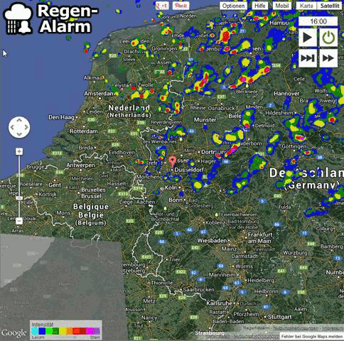Click the Eindhoven city label
344x341 pixels.
coord(122,153)
